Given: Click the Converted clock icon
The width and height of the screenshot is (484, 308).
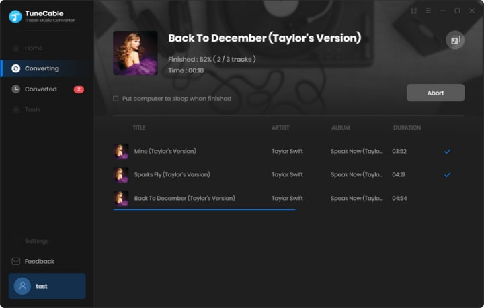Looking at the screenshot, I should point(15,89).
